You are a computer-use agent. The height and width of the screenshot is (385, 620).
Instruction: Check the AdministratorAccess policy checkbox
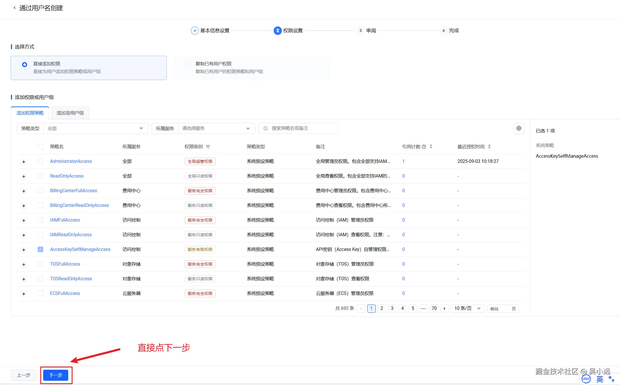[40, 161]
